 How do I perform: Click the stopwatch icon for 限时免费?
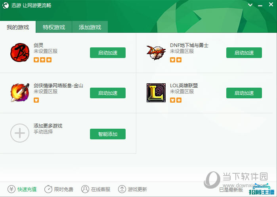point(48,189)
